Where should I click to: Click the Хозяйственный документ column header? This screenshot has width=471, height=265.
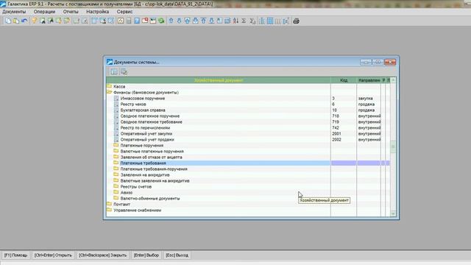[219, 80]
